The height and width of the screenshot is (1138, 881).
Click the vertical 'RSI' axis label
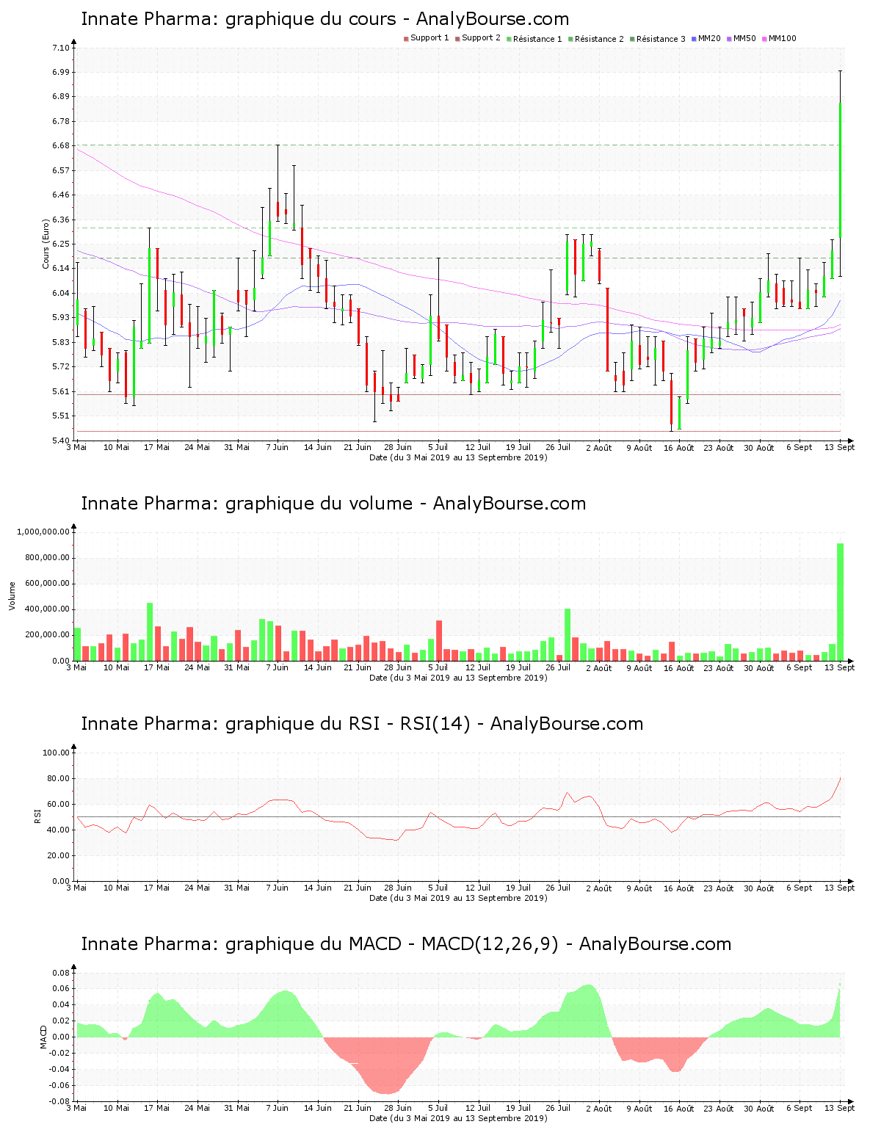point(37,816)
